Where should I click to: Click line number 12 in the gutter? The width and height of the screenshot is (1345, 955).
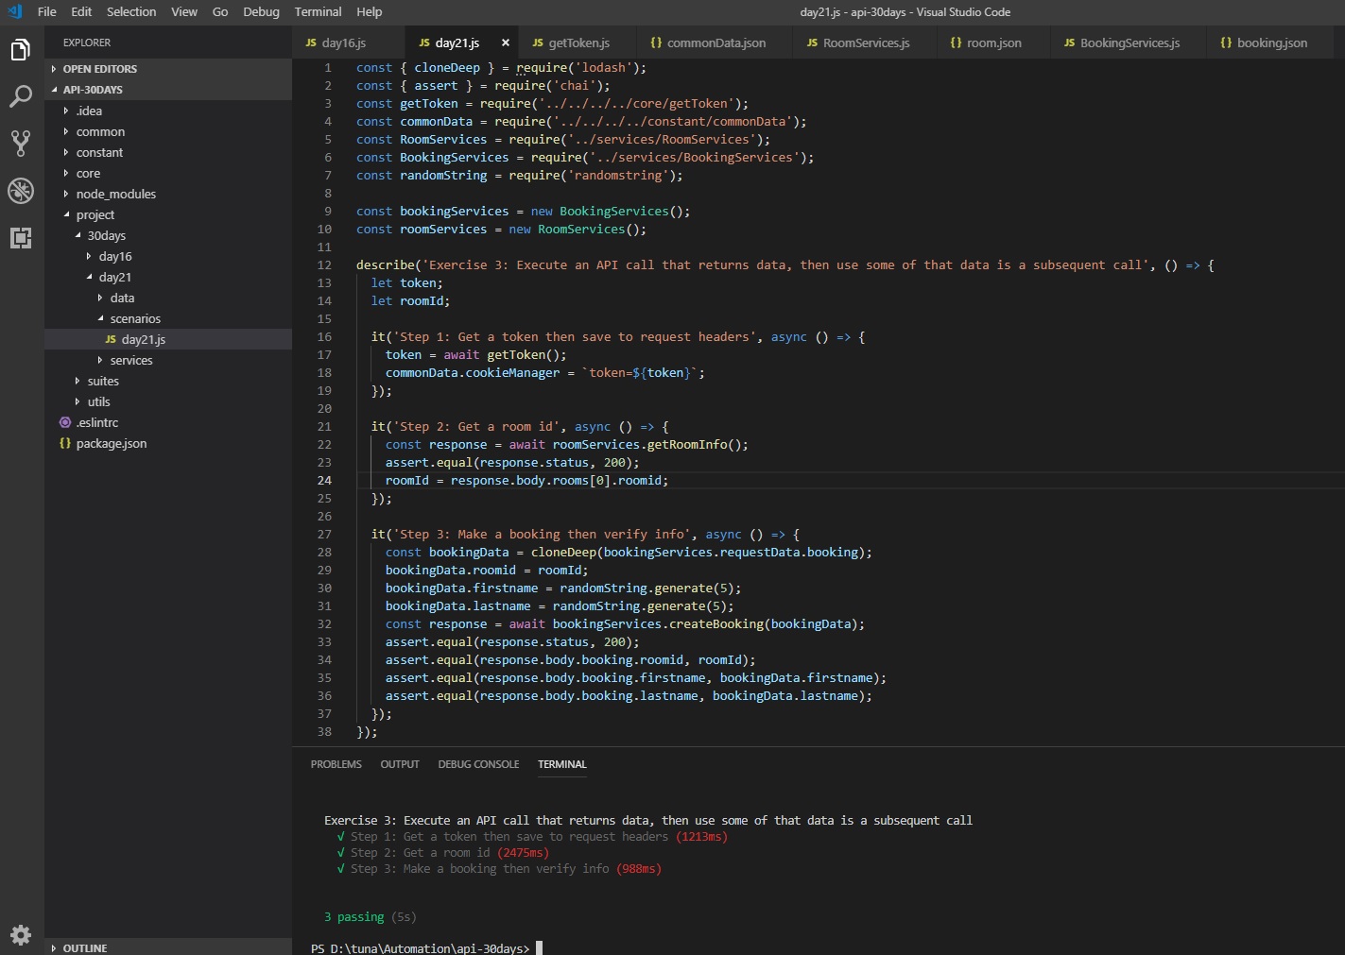[324, 264]
